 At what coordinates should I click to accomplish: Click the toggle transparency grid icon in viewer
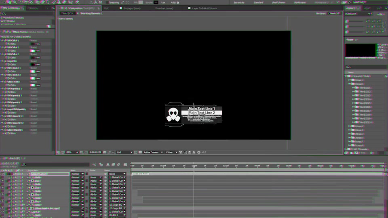(140, 152)
